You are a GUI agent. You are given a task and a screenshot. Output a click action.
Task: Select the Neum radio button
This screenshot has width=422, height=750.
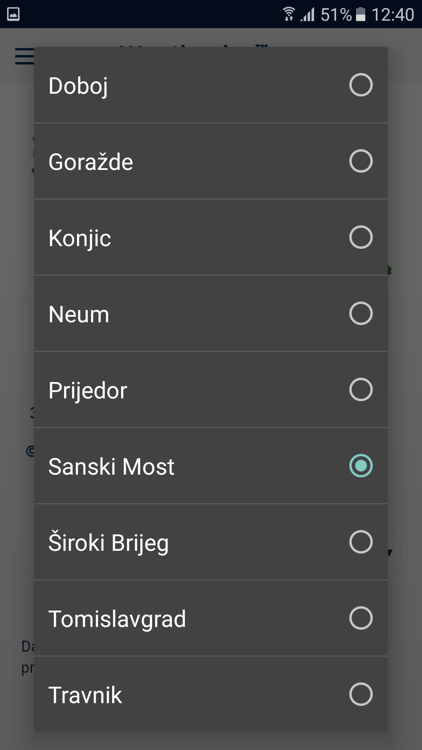click(361, 313)
